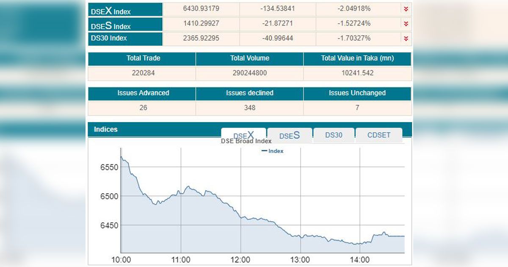Select the issues declined count 348
This screenshot has height=267, width=508.
click(250, 108)
